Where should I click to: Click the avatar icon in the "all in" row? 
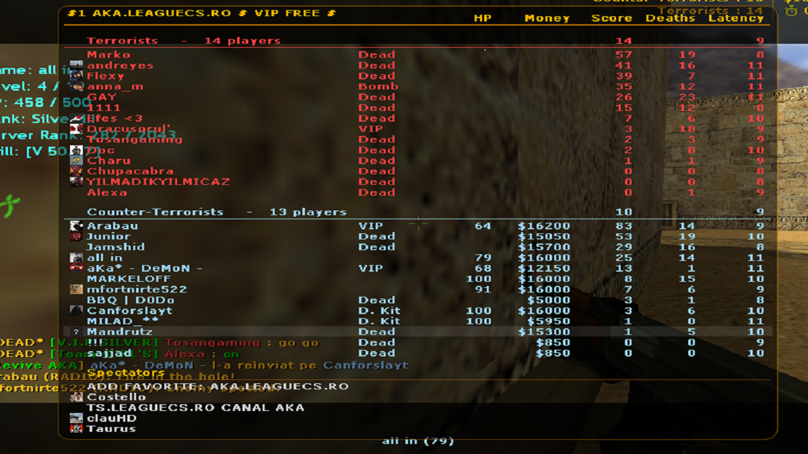76,258
